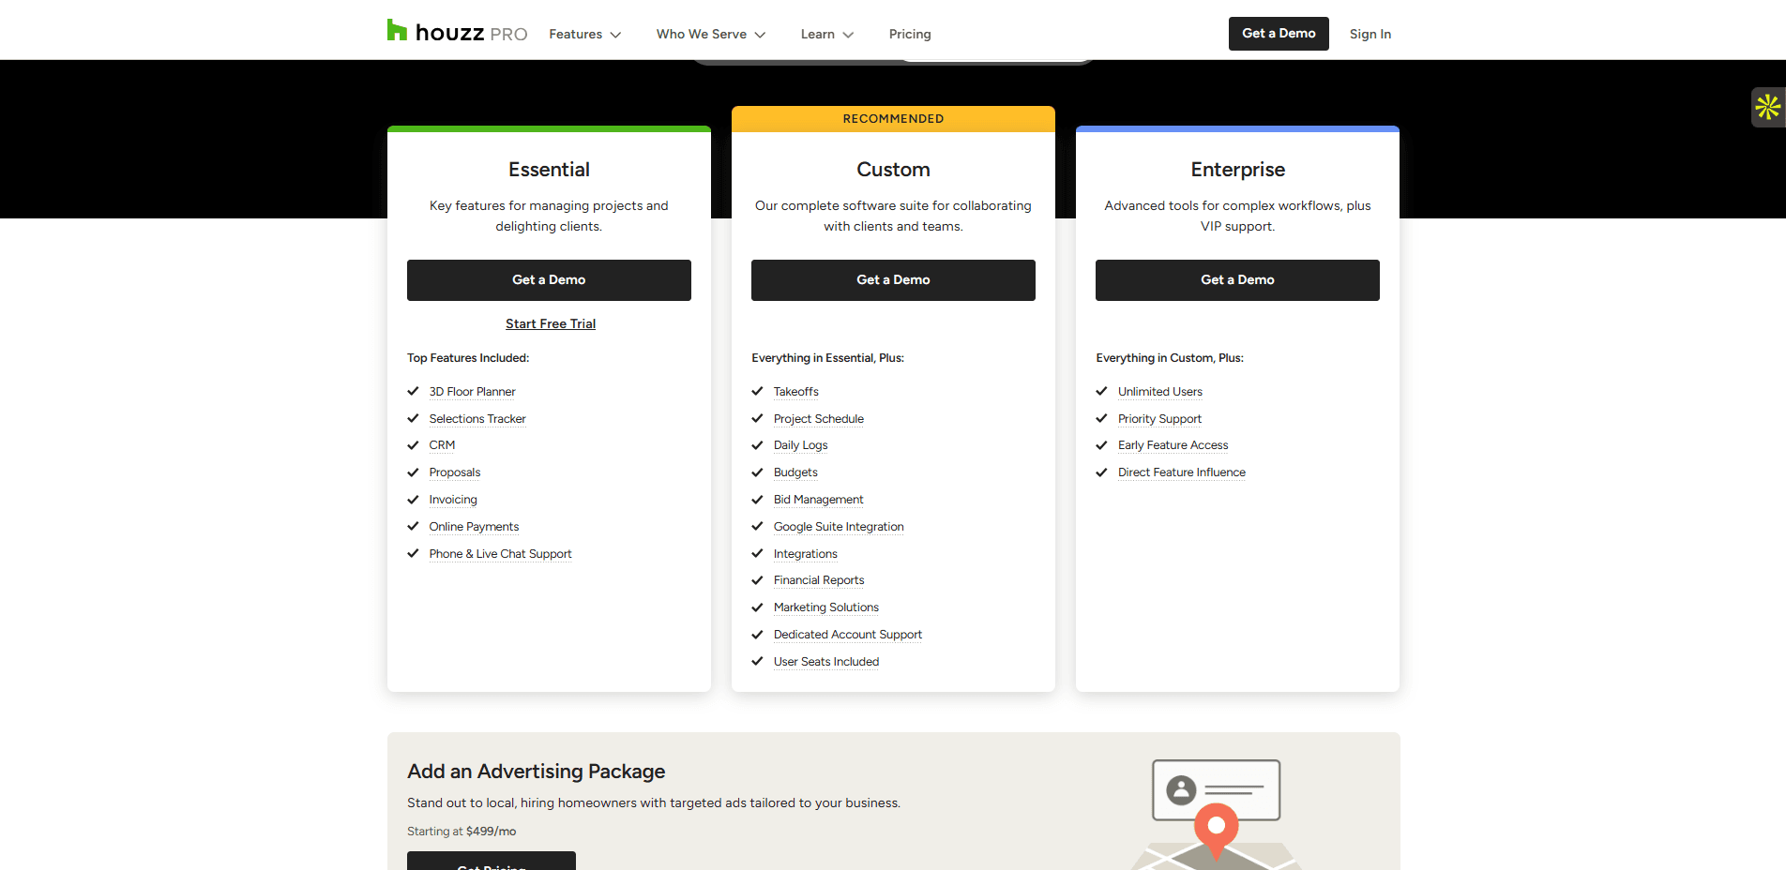Open the Google Suite Integration feature link
1786x870 pixels.
[839, 527]
